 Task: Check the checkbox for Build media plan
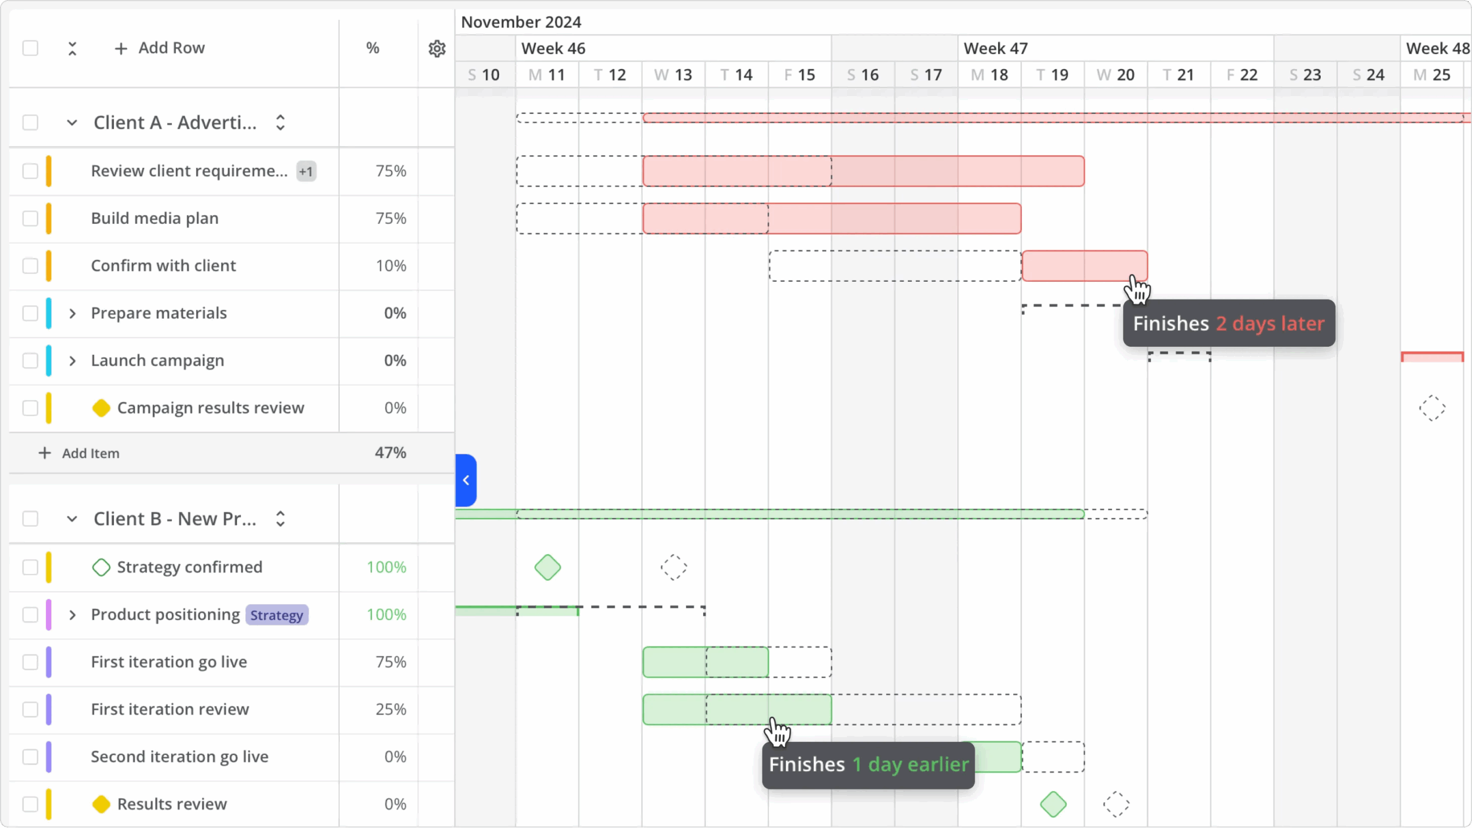30,218
